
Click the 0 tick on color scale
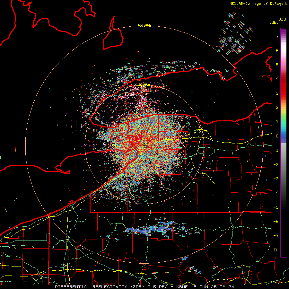[277, 136]
